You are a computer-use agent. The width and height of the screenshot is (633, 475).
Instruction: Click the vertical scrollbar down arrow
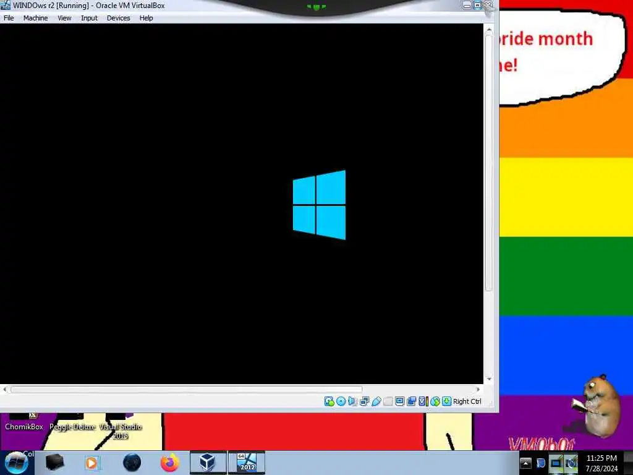489,379
